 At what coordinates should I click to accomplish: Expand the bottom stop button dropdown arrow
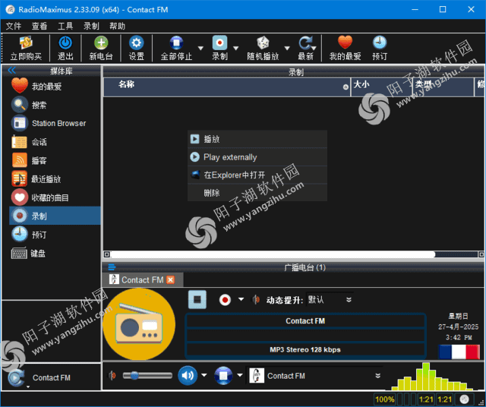240,375
